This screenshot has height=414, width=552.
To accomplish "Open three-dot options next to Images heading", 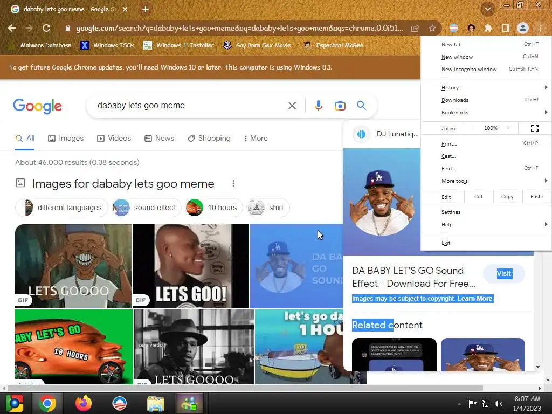I will tap(233, 183).
